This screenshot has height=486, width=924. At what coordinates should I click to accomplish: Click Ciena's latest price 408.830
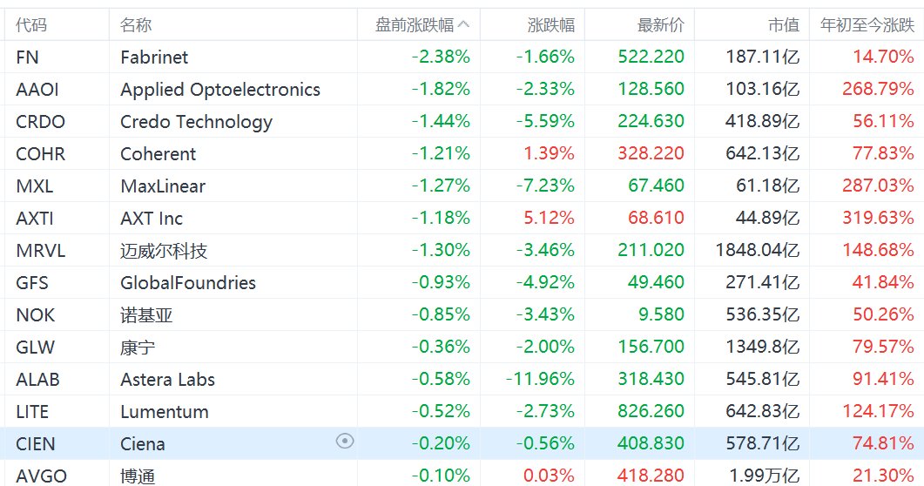click(651, 443)
